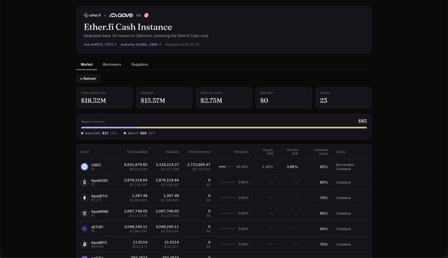Click the sETHFI asset name
448x258 pixels.
click(x=97, y=227)
